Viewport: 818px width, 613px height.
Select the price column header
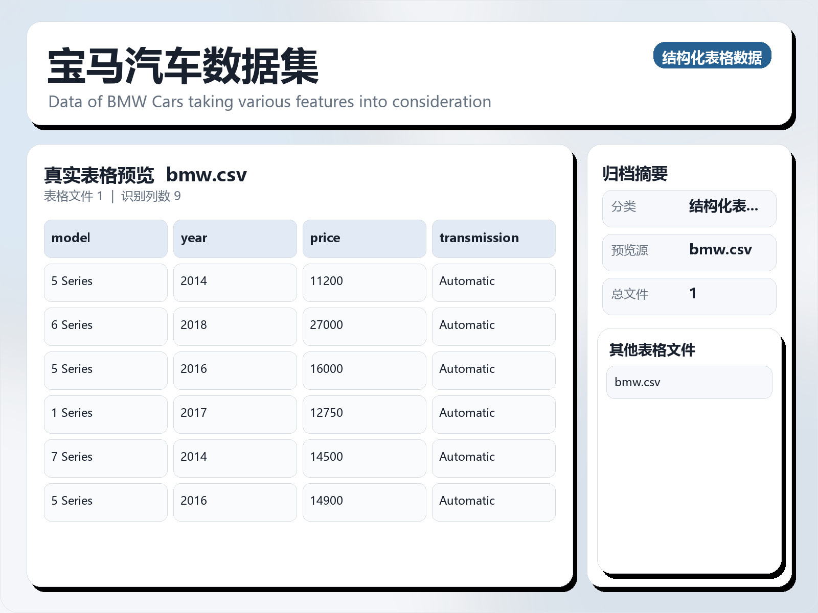pyautogui.click(x=364, y=238)
